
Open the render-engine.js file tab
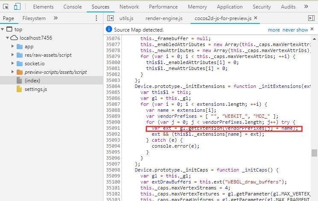[x=164, y=18]
